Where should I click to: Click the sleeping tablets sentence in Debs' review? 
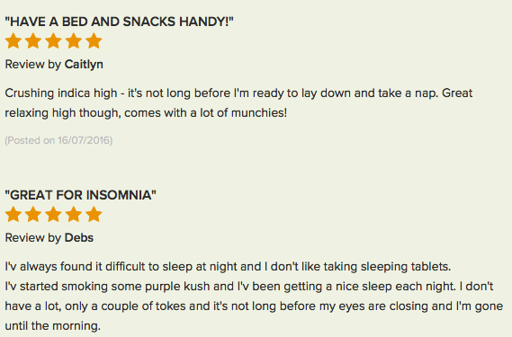[228, 267]
